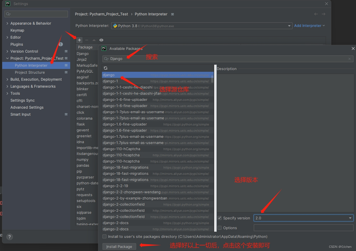
Task: Click the search magnifier icon in Available Packages
Action: pos(106,59)
